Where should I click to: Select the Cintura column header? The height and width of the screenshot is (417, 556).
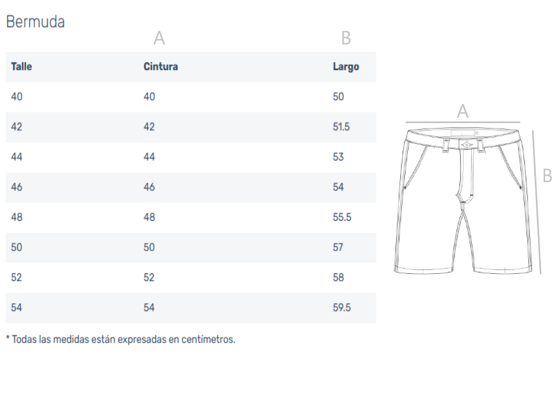pyautogui.click(x=161, y=67)
